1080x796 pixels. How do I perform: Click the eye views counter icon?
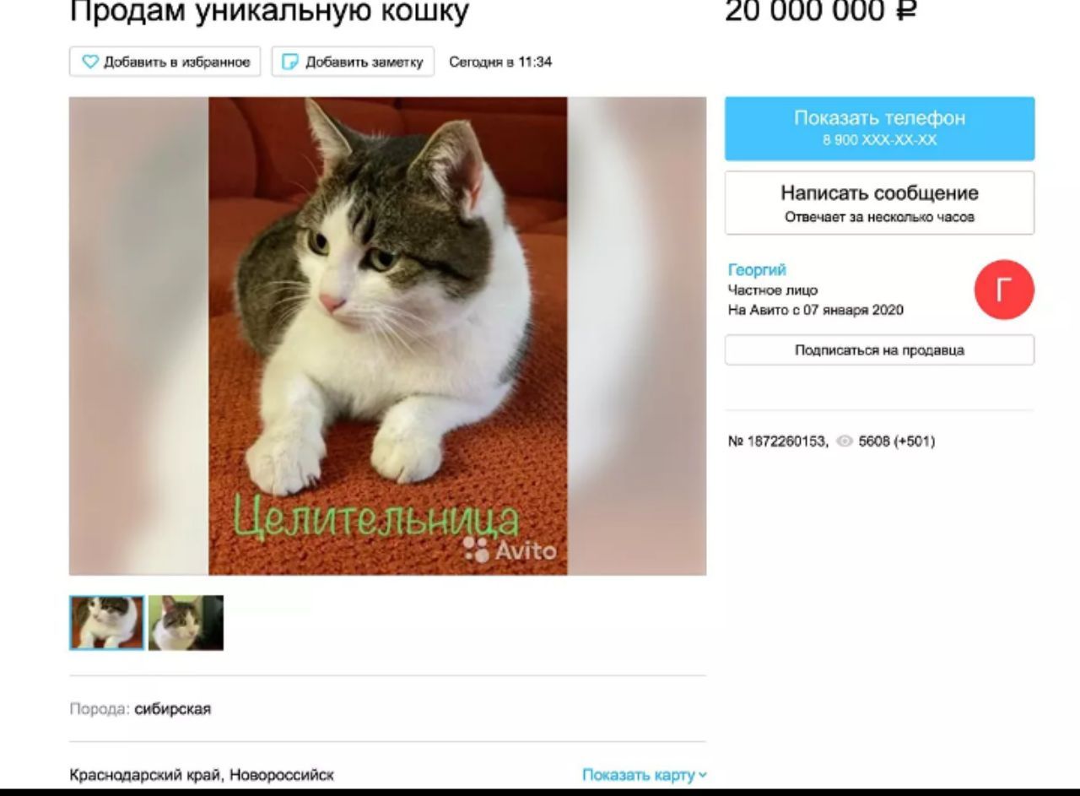[x=845, y=441]
